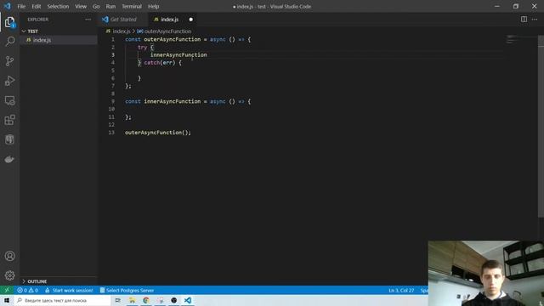The height and width of the screenshot is (306, 544).
Task: Click the VS Code logo in title bar
Action: pyautogui.click(x=7, y=6)
